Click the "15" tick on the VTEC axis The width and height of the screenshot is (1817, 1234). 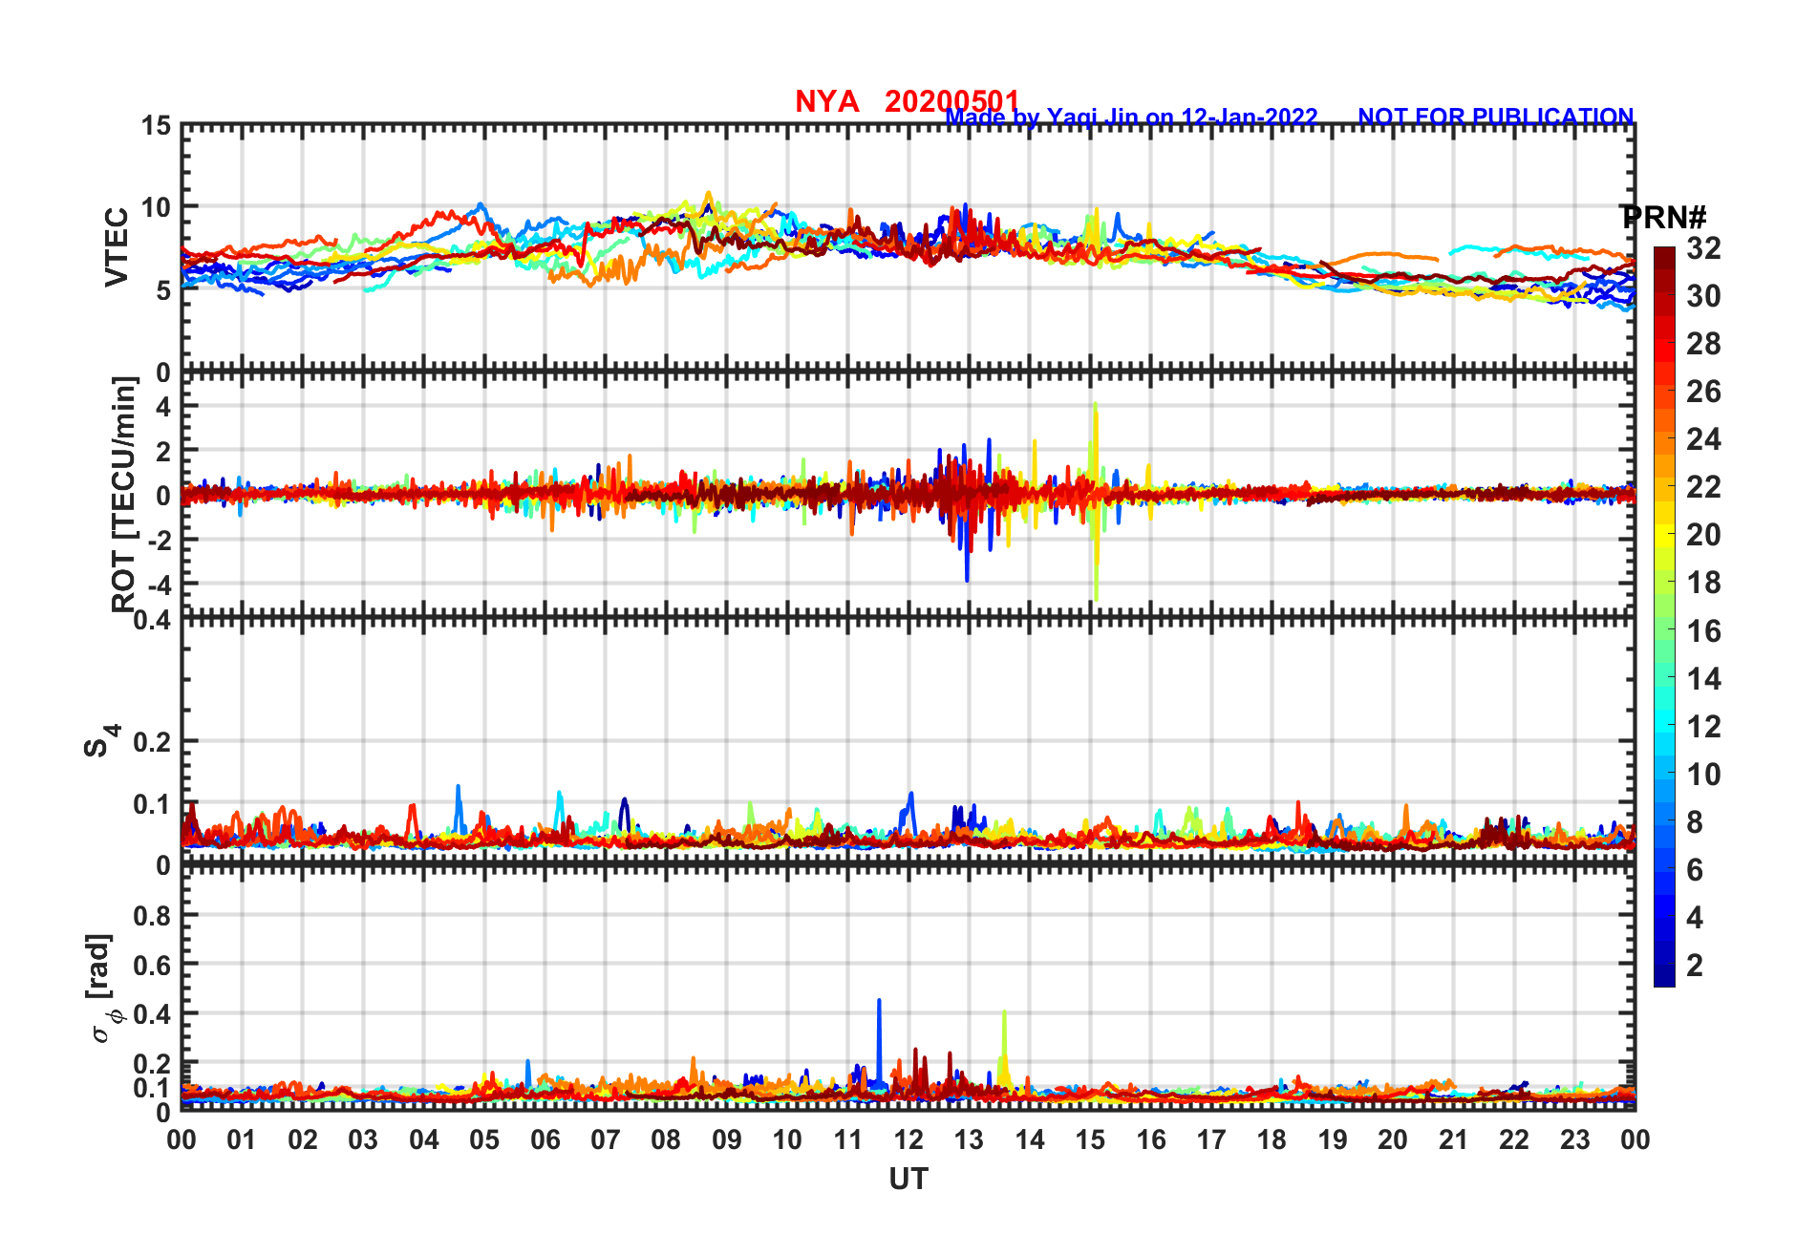pyautogui.click(x=157, y=125)
